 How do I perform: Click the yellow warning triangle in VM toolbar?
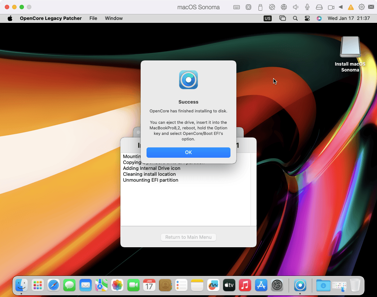click(x=351, y=7)
